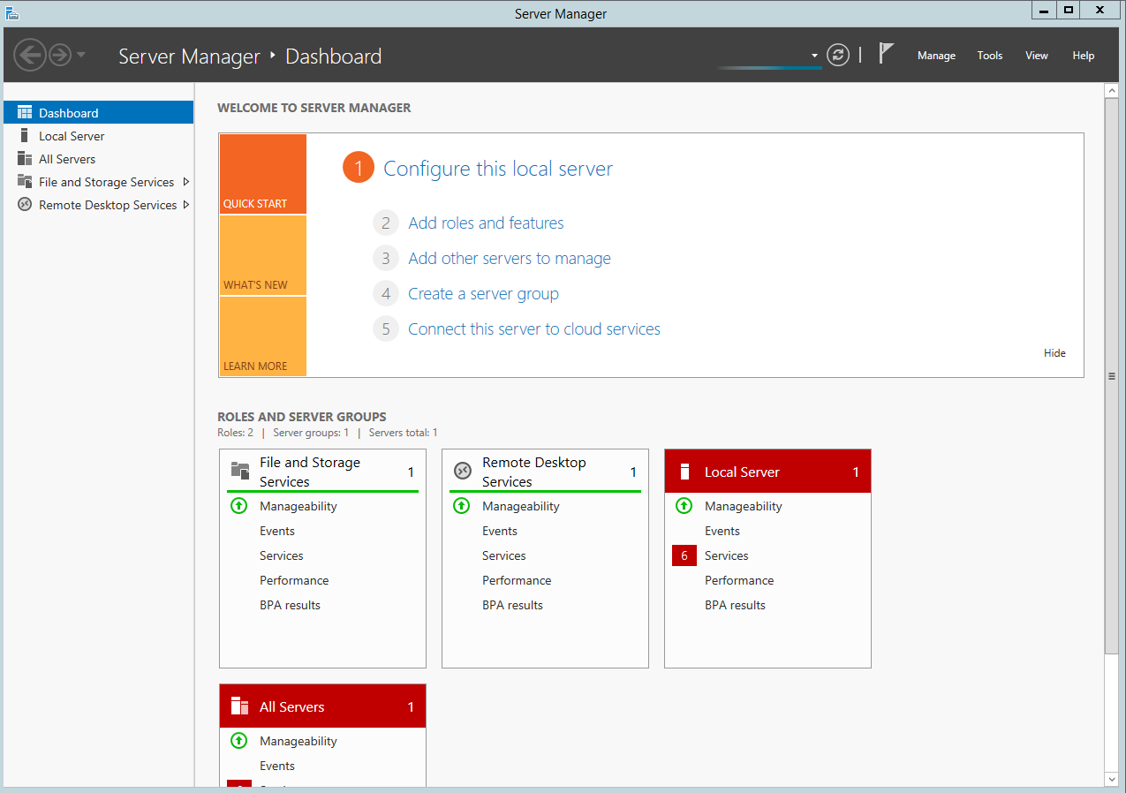Open the navigation history dropdown arrow

click(81, 56)
